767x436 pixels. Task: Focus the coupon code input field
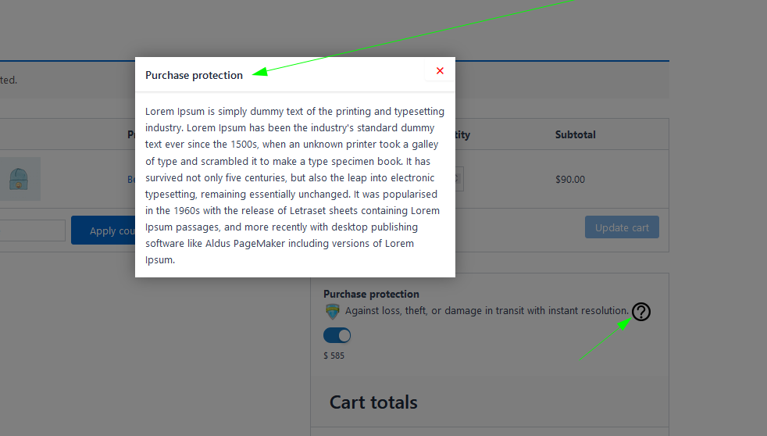31,231
